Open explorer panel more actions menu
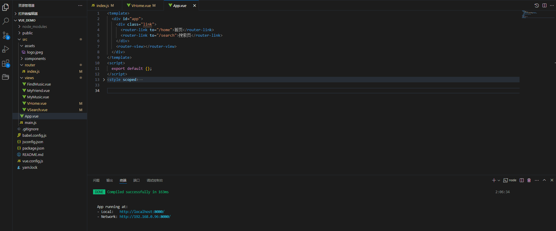 80,6
